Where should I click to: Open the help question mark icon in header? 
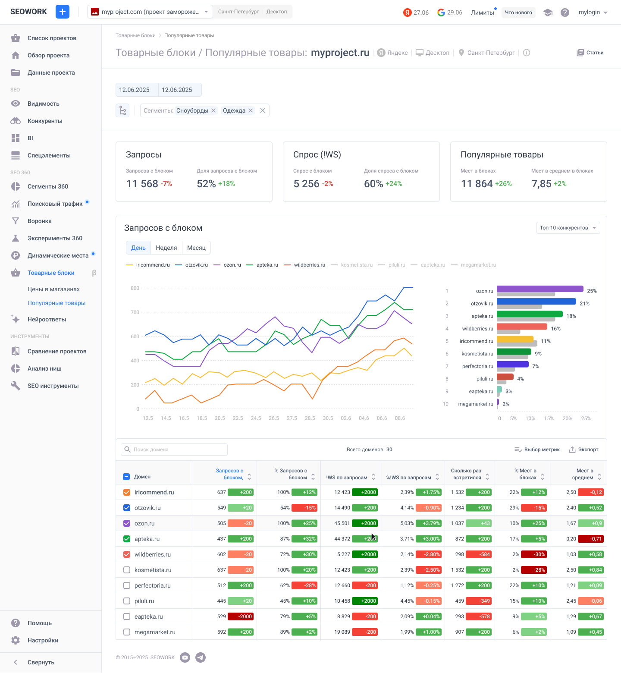tap(565, 13)
